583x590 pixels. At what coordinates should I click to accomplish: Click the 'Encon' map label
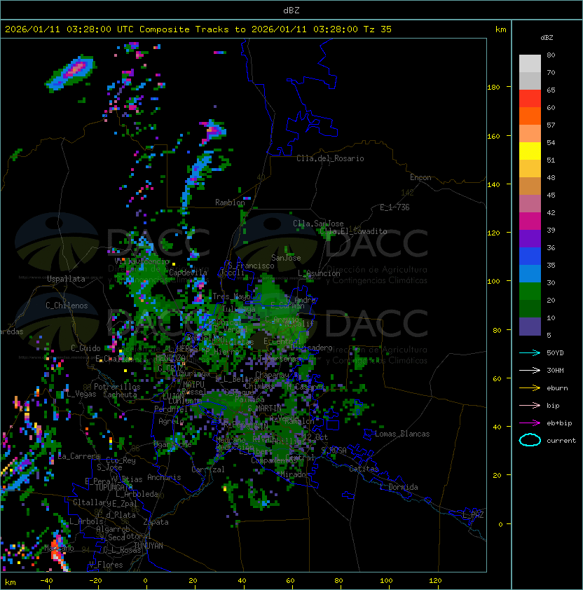click(420, 177)
